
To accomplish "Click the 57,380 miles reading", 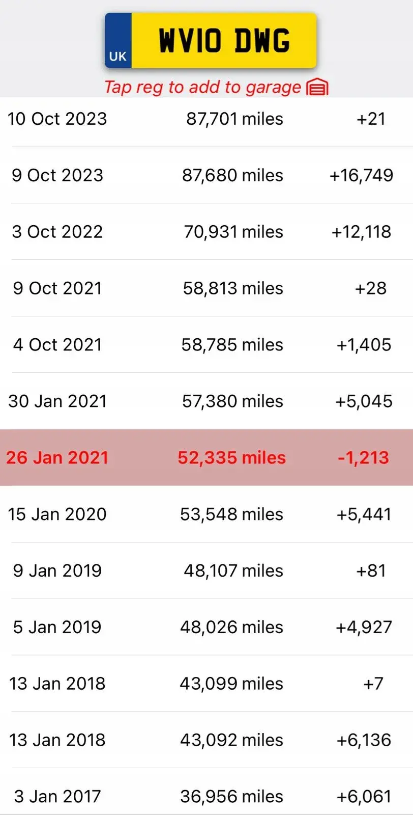I will [232, 401].
